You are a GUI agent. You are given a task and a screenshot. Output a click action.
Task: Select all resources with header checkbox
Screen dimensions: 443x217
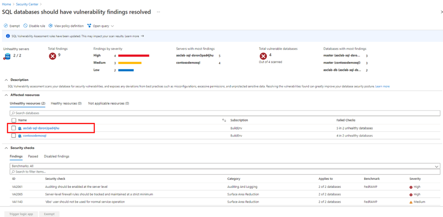14,120
